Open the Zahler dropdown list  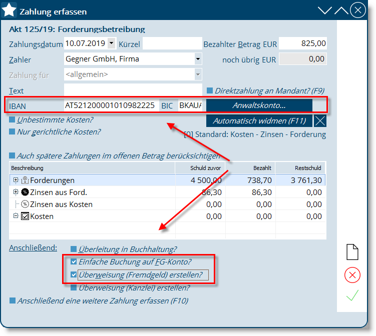point(198,59)
